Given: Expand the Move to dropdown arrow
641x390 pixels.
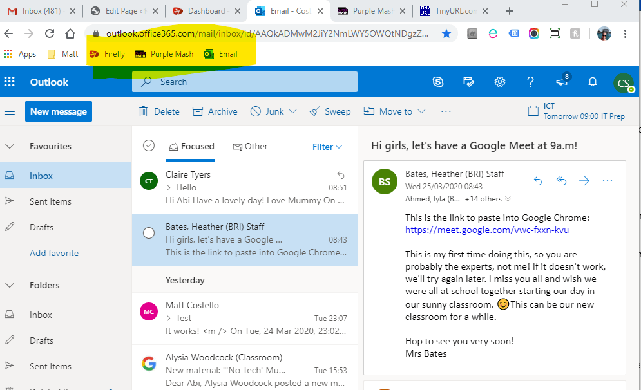Looking at the screenshot, I should (421, 111).
